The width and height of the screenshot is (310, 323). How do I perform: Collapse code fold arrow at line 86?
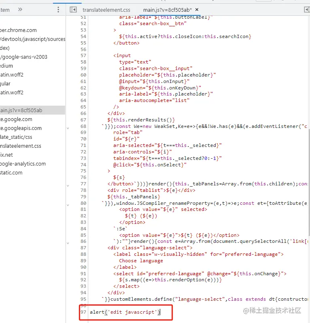68,243
